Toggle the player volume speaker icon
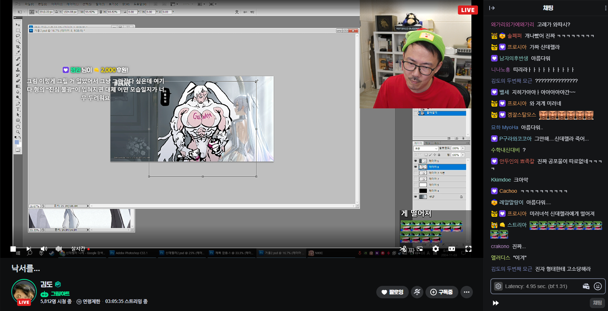This screenshot has height=311, width=608. pos(44,249)
